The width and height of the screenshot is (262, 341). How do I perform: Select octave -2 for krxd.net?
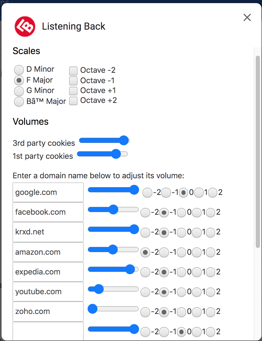tap(145, 232)
